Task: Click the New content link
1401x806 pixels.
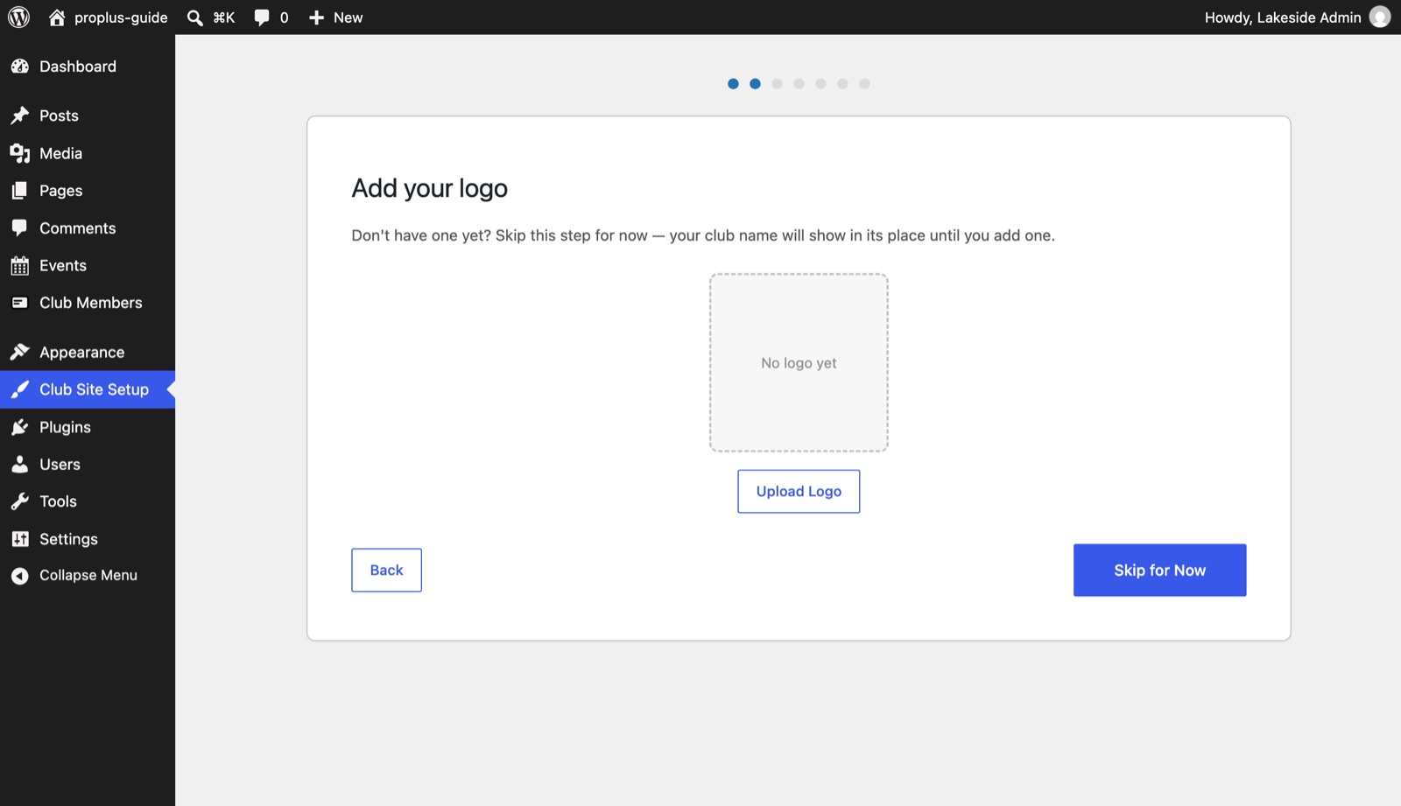Action: 348,18
